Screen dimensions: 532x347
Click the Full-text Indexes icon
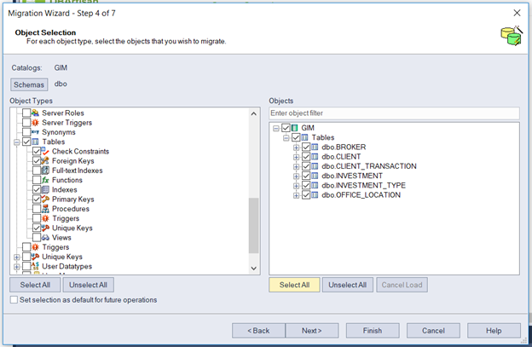[x=45, y=171]
